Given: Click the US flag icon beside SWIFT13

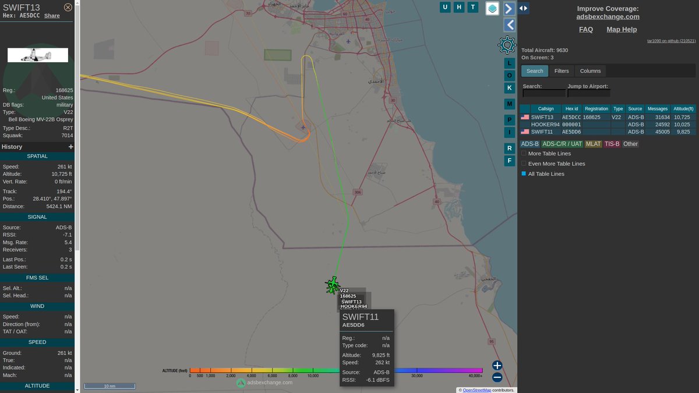Looking at the screenshot, I should [x=525, y=117].
